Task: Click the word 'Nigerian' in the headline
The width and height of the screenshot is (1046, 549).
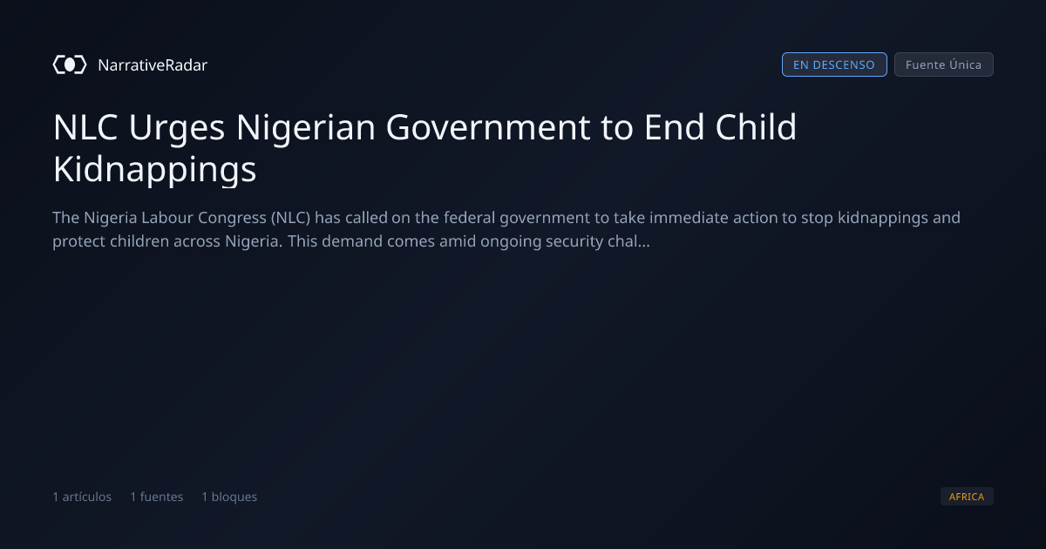Action: (x=306, y=128)
